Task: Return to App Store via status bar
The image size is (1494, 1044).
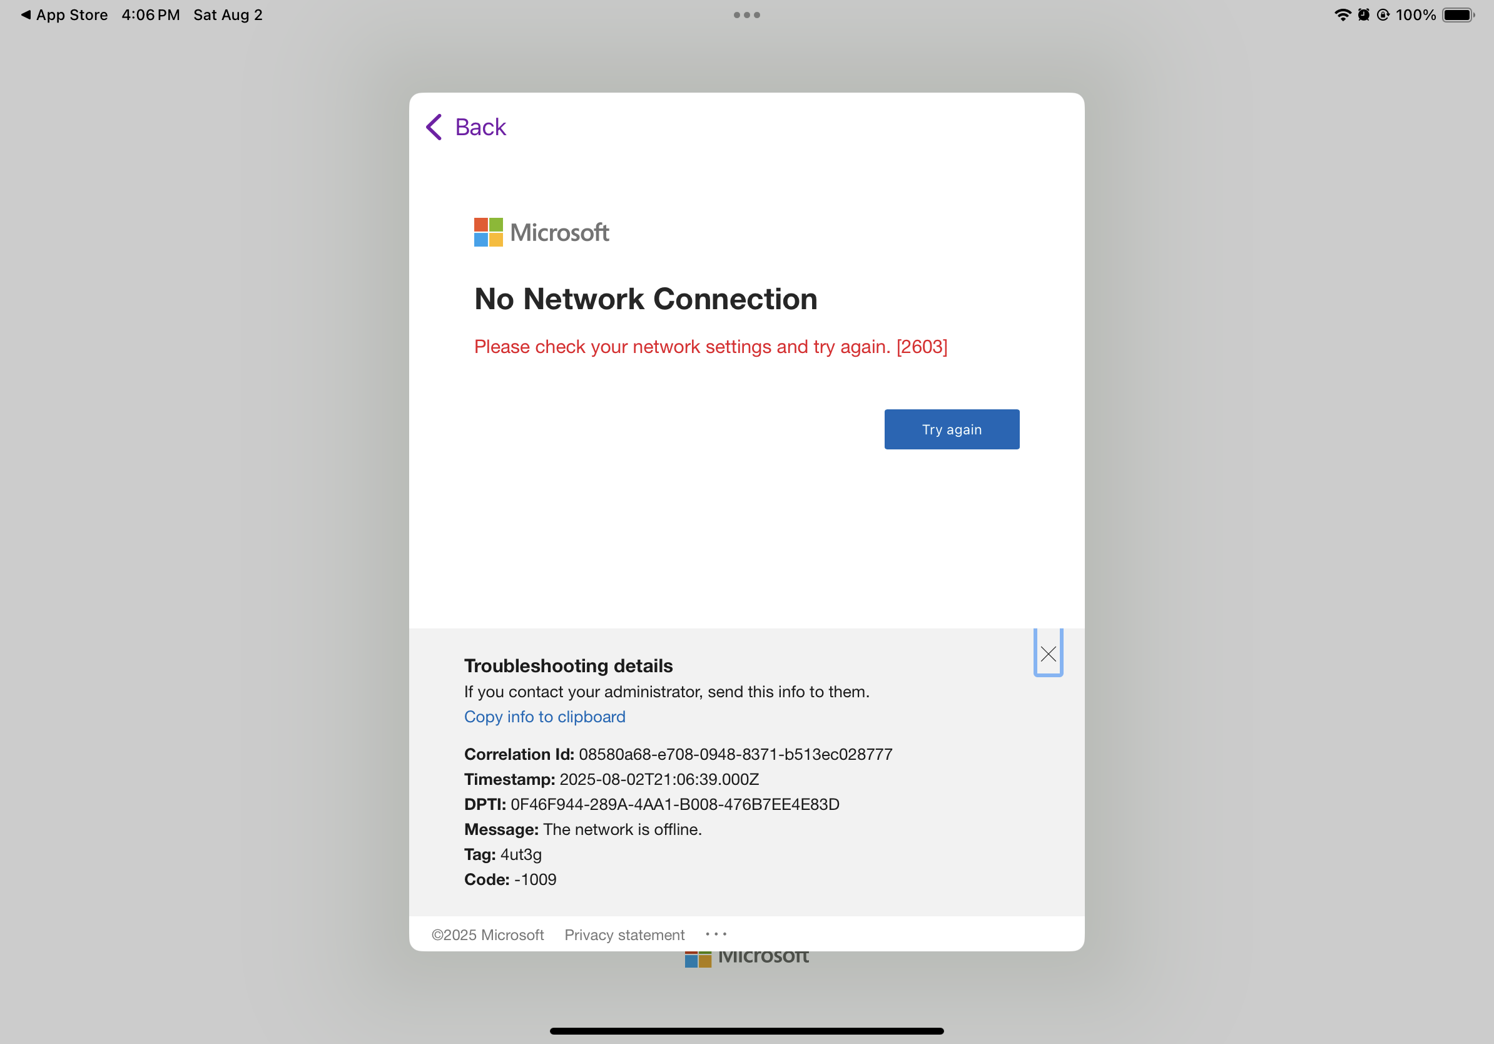Action: (x=64, y=15)
